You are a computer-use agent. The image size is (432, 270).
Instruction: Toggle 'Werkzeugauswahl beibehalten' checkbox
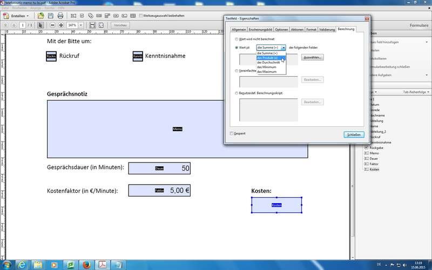141,16
